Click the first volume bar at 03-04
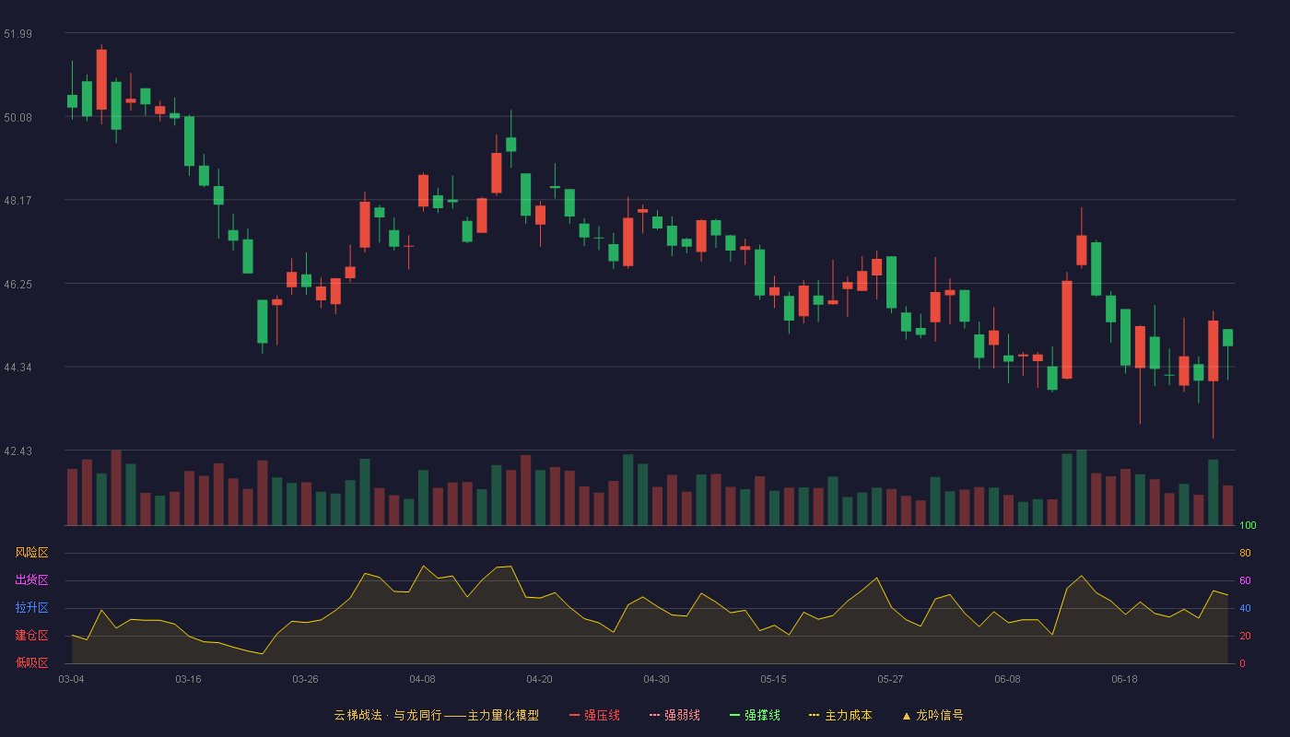Viewport: 1290px width, 737px height. click(72, 497)
